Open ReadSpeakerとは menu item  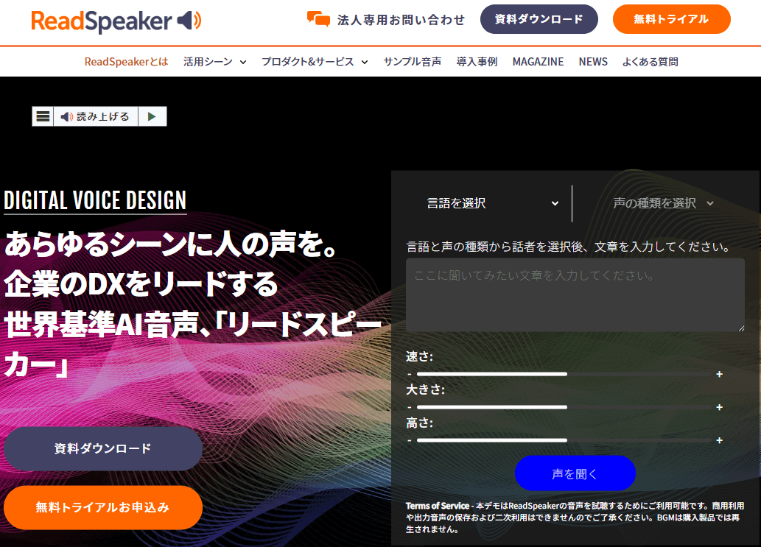[126, 62]
